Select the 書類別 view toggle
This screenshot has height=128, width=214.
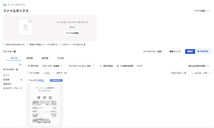point(190,51)
